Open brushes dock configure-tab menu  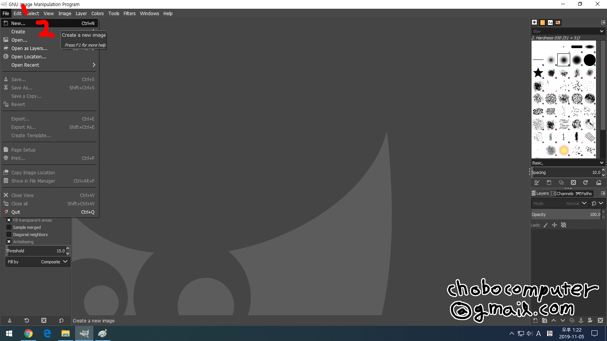coord(603,22)
